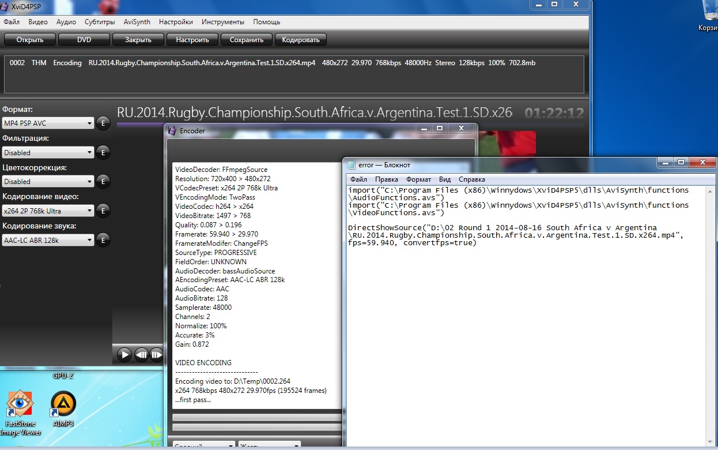Open the Видео menu in XviD4PSP
Image resolution: width=718 pixels, height=450 pixels.
click(x=38, y=22)
